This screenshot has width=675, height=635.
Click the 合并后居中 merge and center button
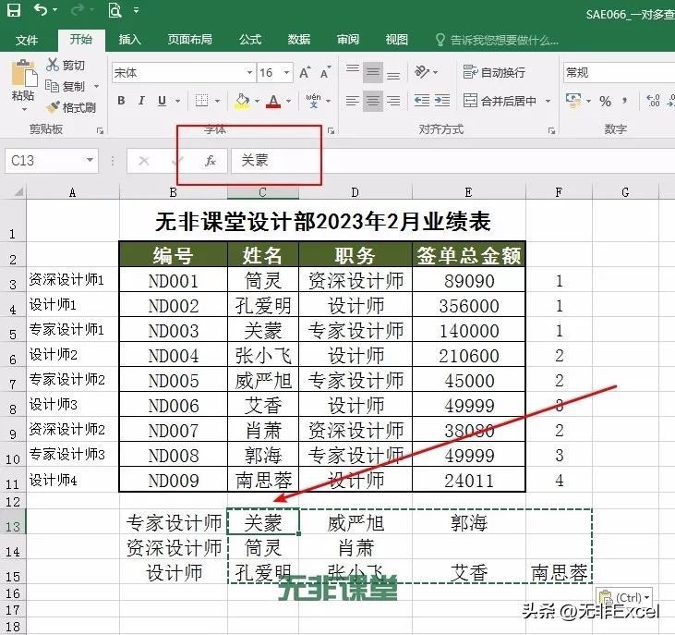pos(500,101)
